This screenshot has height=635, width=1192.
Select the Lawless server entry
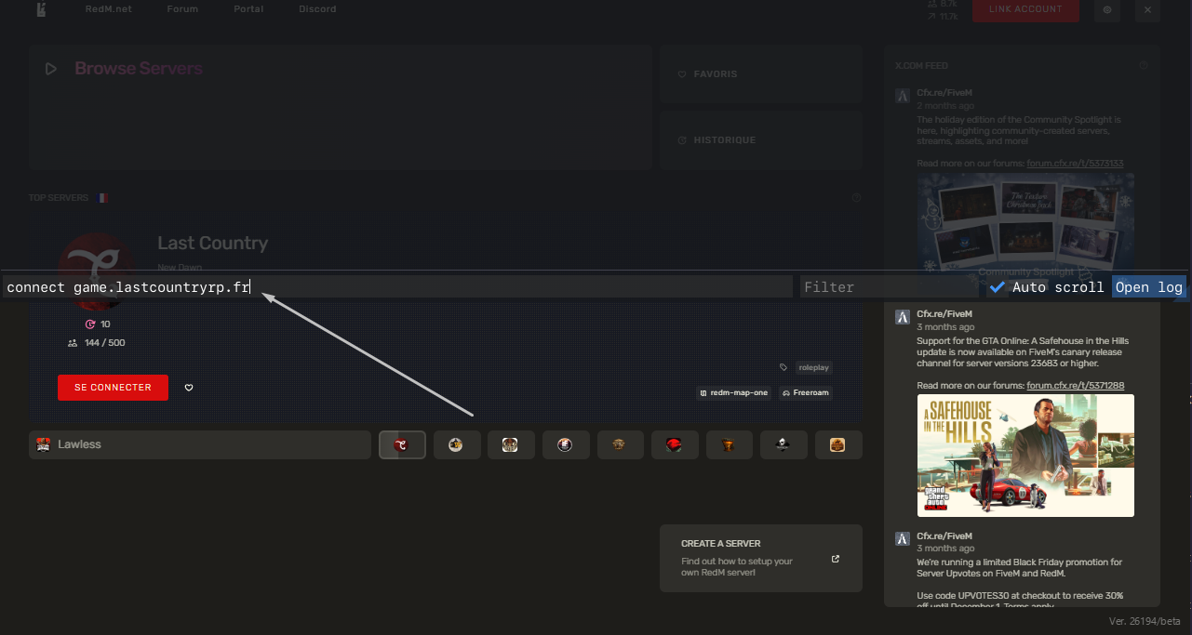pyautogui.click(x=199, y=444)
